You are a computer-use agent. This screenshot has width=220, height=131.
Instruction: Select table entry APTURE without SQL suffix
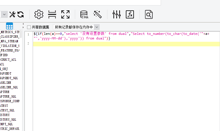[x=5, y=92]
